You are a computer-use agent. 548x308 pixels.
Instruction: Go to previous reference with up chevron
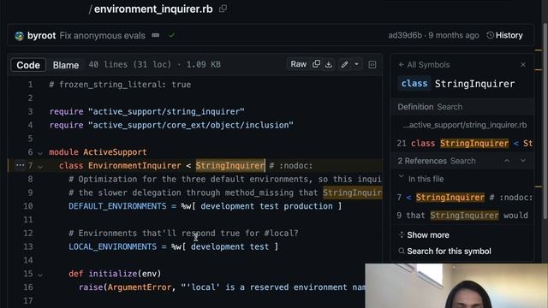[x=506, y=161]
